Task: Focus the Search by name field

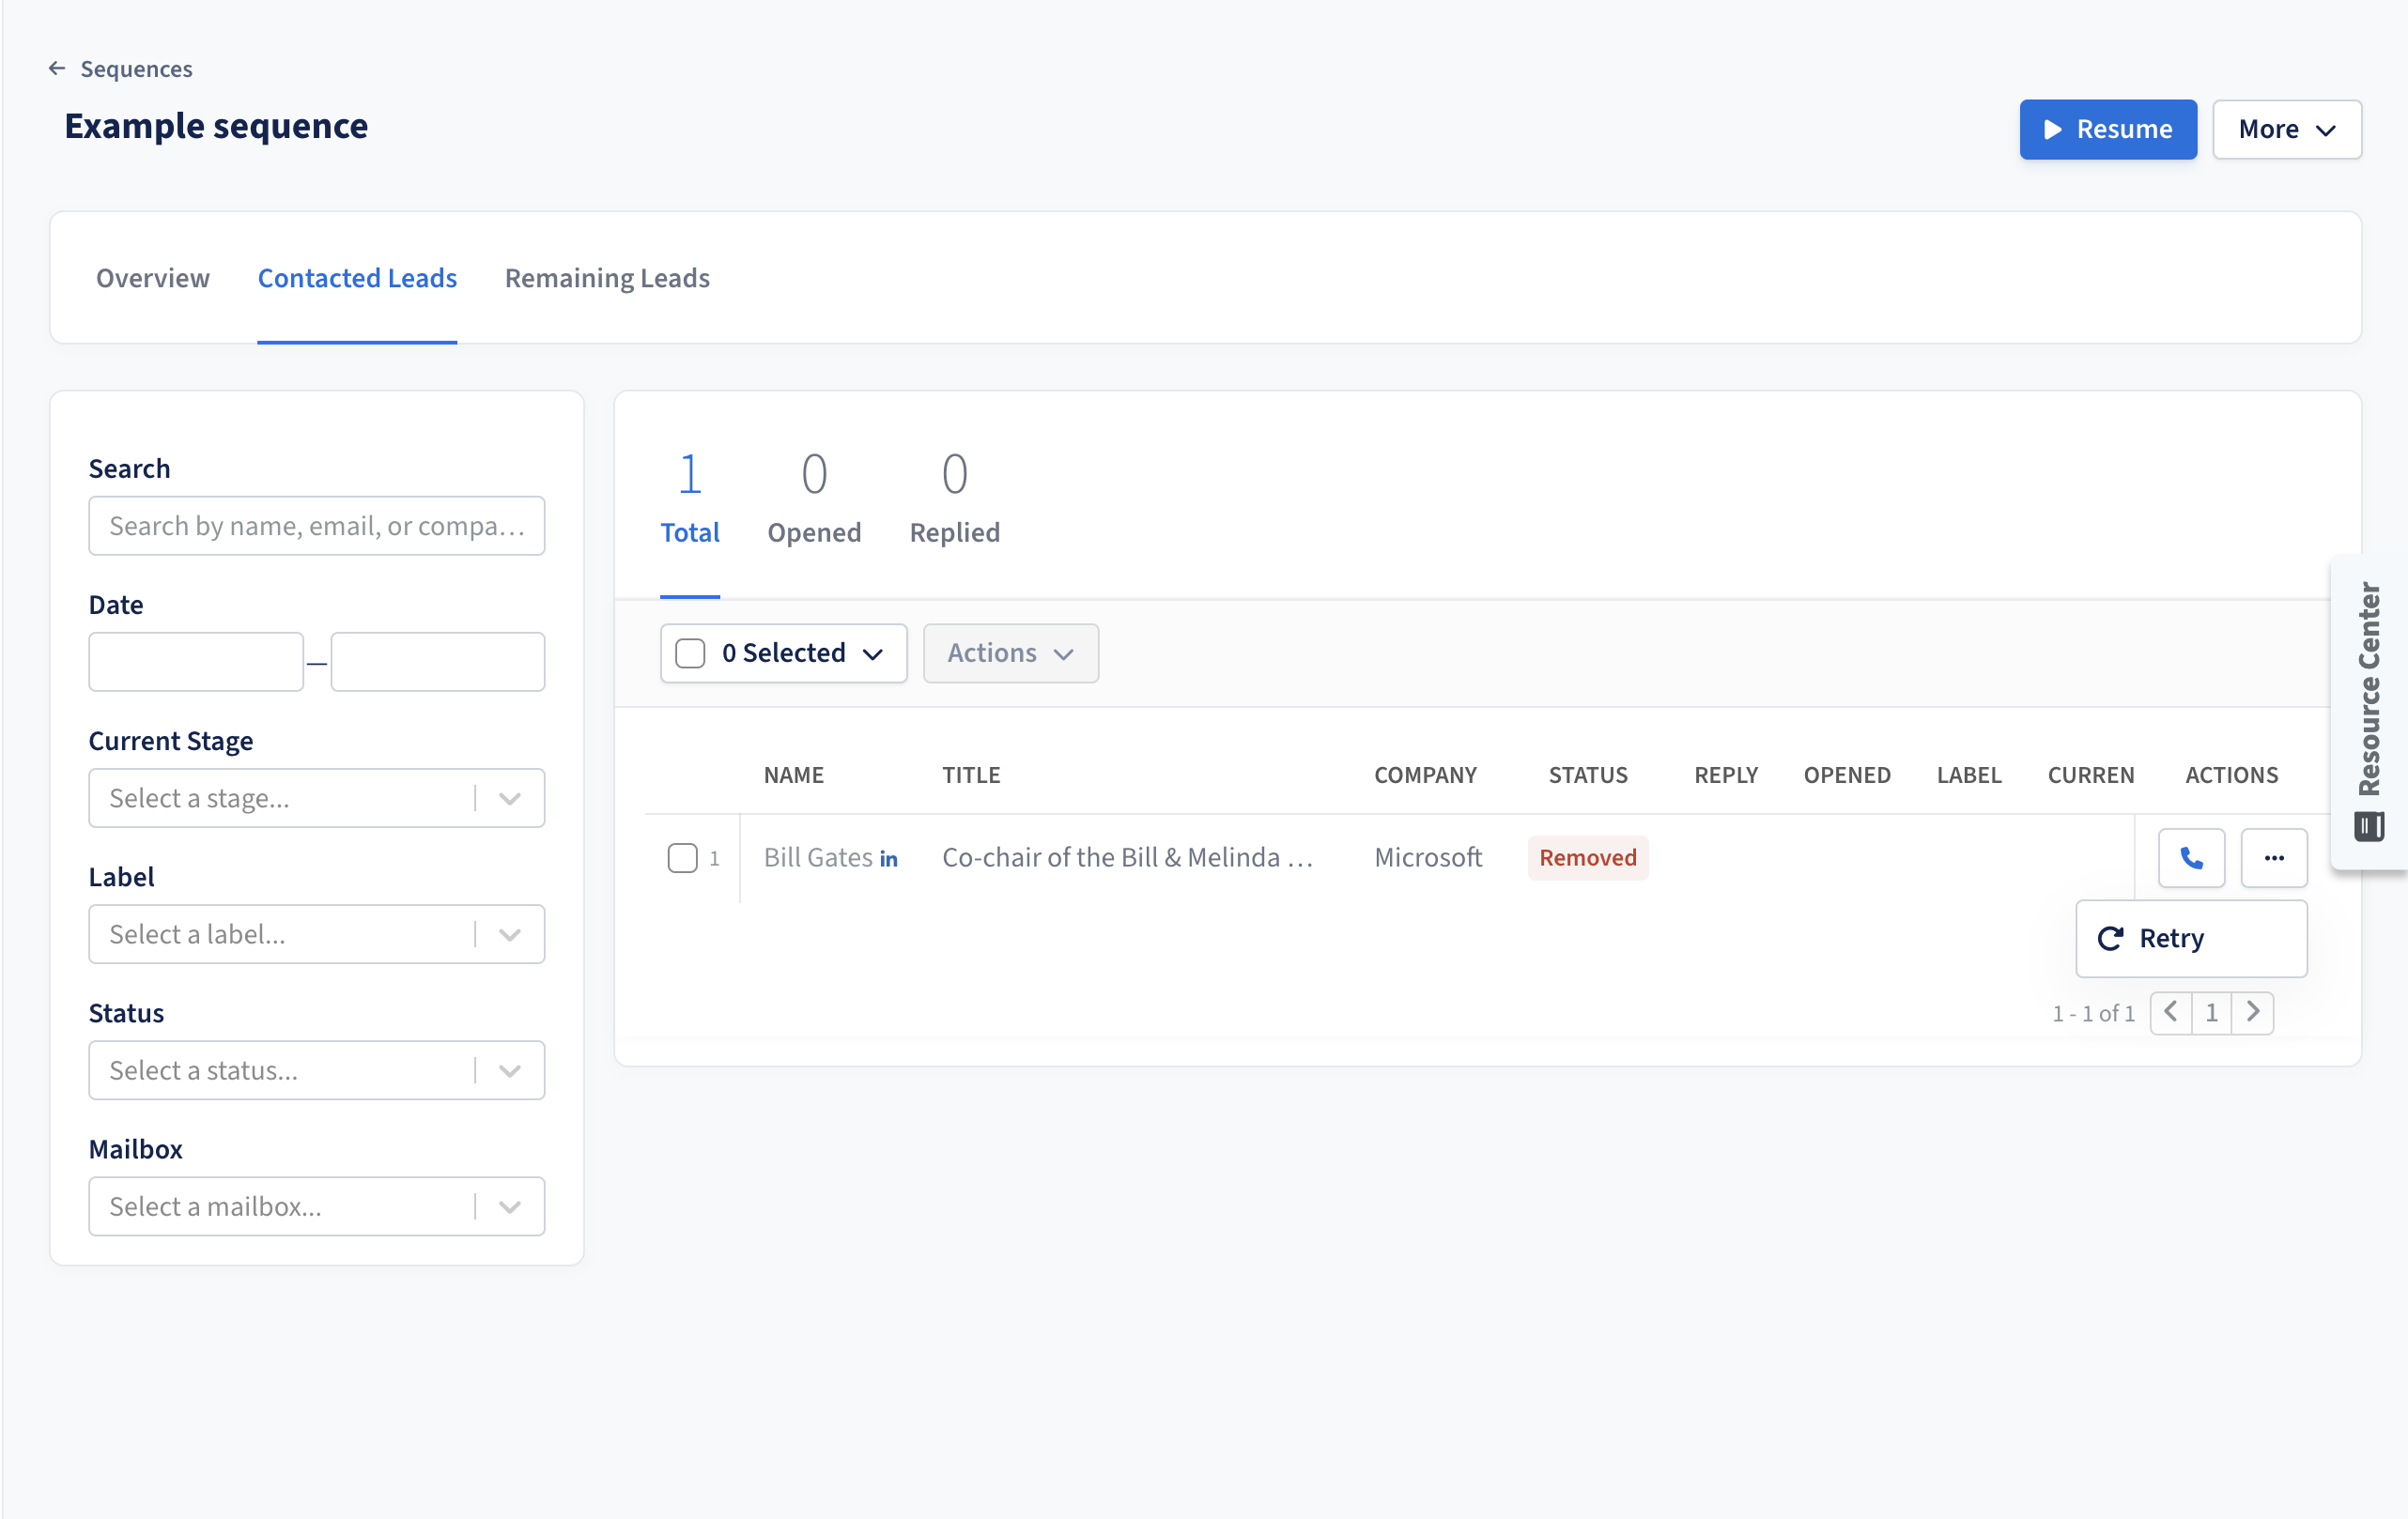Action: (x=317, y=526)
